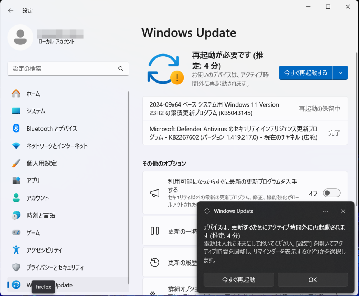Viewport: 359px width, 296px height.
Task: Click the 再起動が必要です heading
Action: pyautogui.click(x=228, y=60)
